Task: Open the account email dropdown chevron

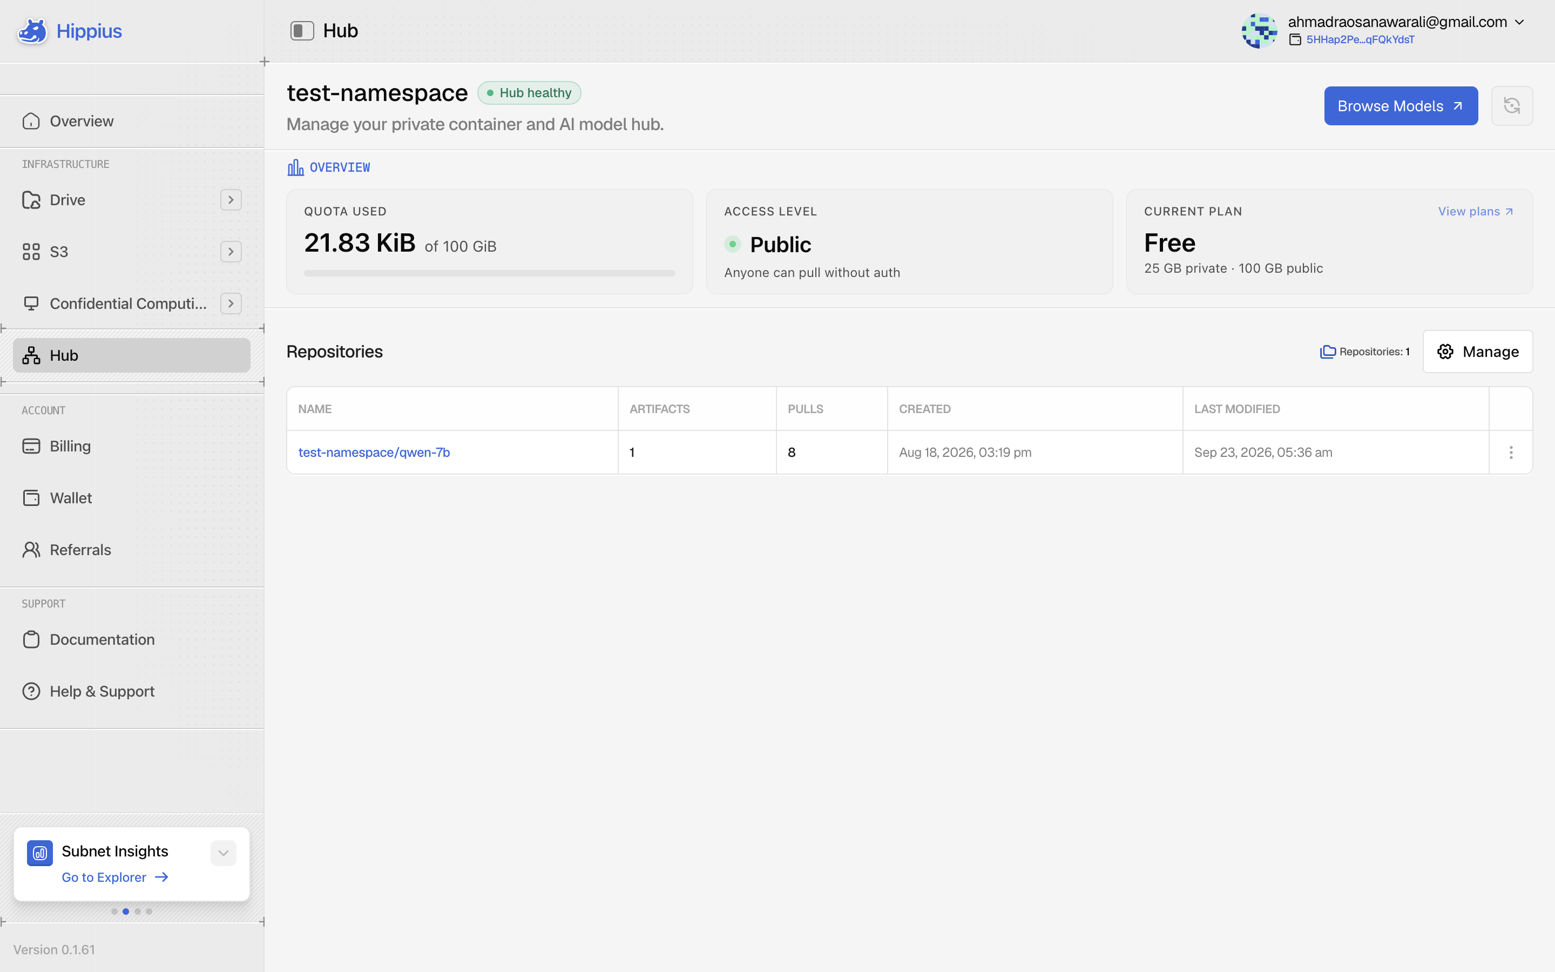Action: pyautogui.click(x=1519, y=22)
